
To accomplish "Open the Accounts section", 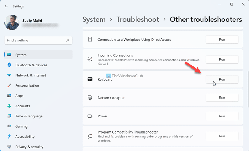I will coord(22,106).
